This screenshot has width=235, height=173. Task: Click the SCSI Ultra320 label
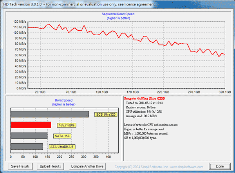[106, 115]
